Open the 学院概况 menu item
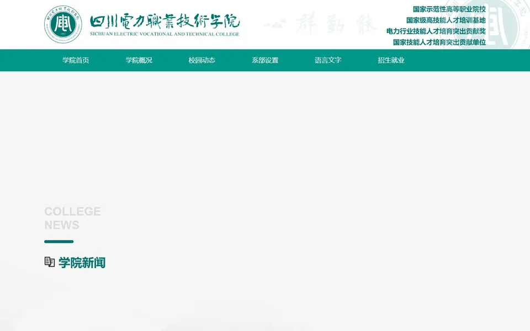The height and width of the screenshot is (331, 530). click(x=139, y=60)
